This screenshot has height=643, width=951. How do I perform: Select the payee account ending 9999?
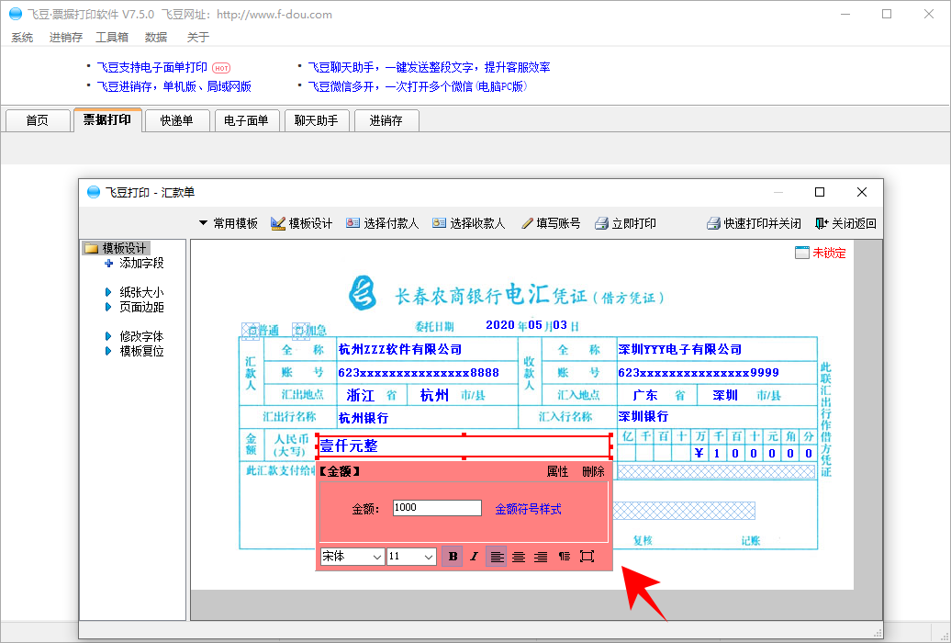pyautogui.click(x=699, y=372)
